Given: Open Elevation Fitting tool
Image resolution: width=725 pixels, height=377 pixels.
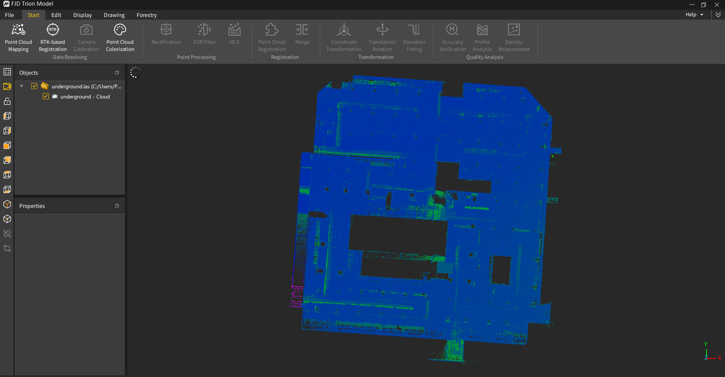Looking at the screenshot, I should click(414, 38).
